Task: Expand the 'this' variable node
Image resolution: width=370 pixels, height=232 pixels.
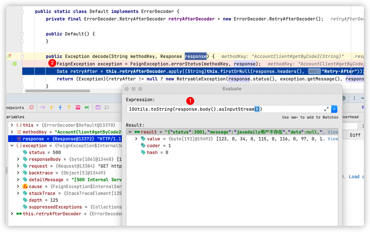Action: [x=12, y=125]
